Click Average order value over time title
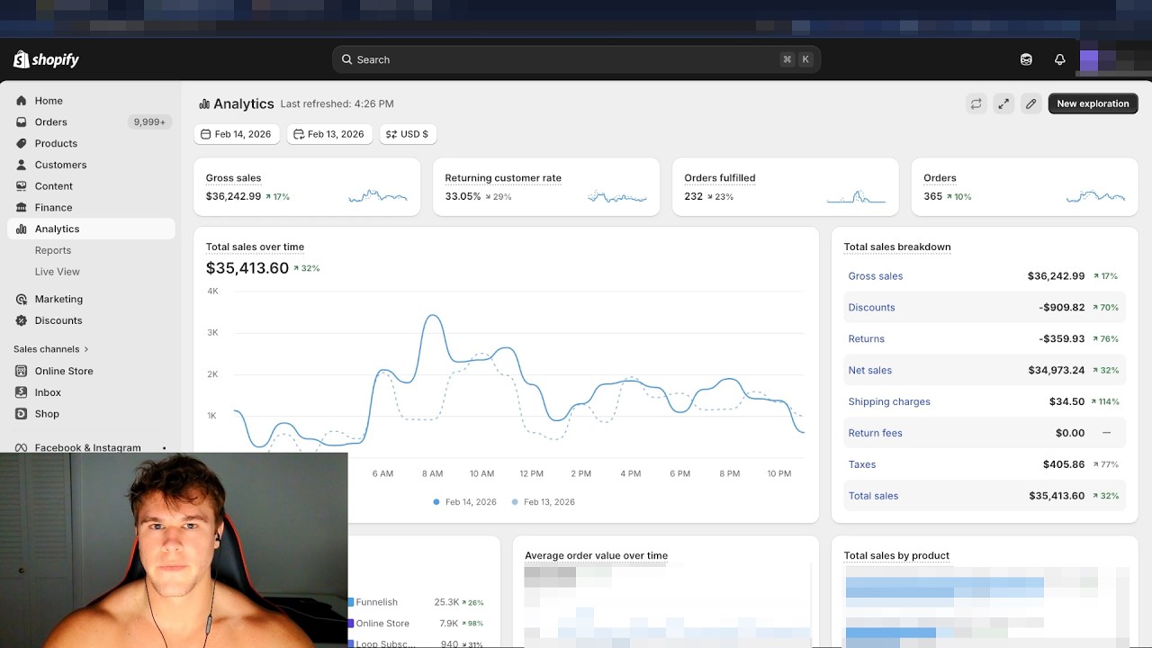This screenshot has height=648, width=1152. pos(596,555)
